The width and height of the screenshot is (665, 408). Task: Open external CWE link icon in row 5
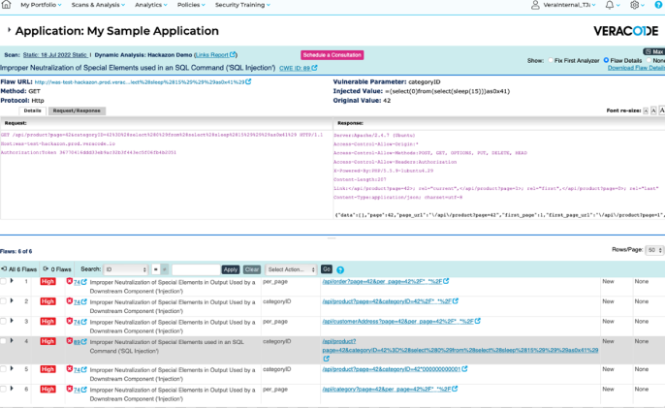click(x=84, y=370)
